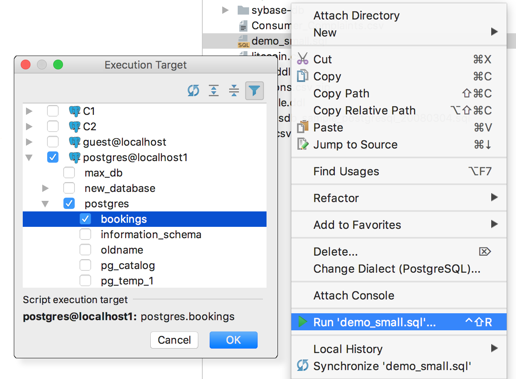Choose Attach Console menu item

(x=399, y=295)
